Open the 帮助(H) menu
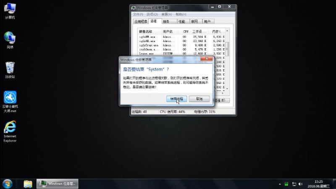Viewport: 336px width, 189px height. 181,14
